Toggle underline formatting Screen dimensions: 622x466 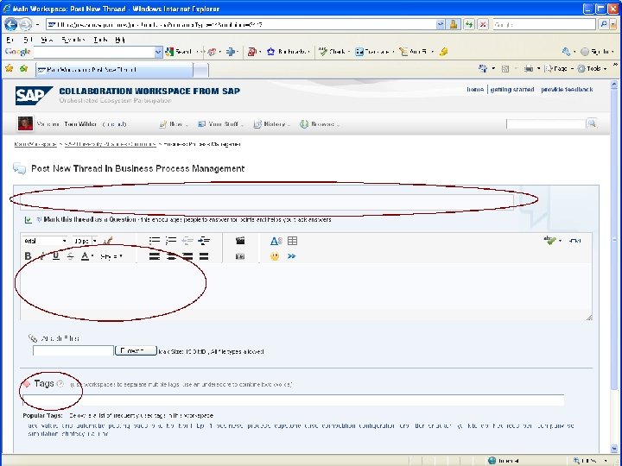tap(56, 256)
